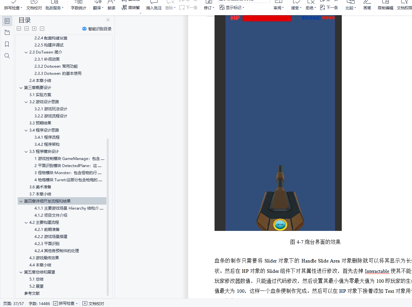The height and width of the screenshot is (307, 412).
Task: Click the 画笔 pen tool button
Action: tap(367, 8)
